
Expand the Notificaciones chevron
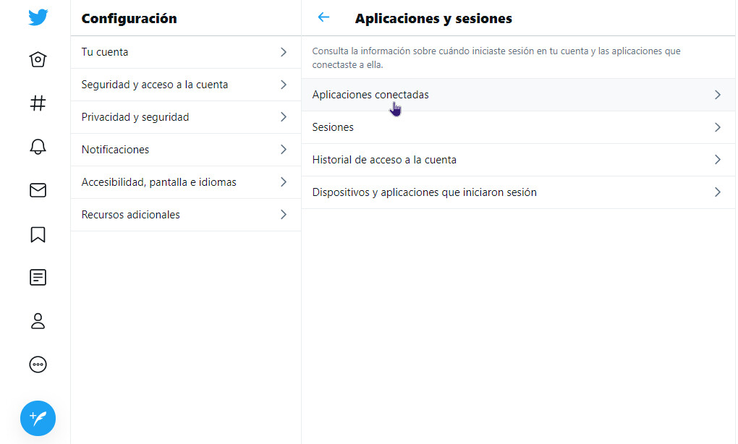click(284, 150)
